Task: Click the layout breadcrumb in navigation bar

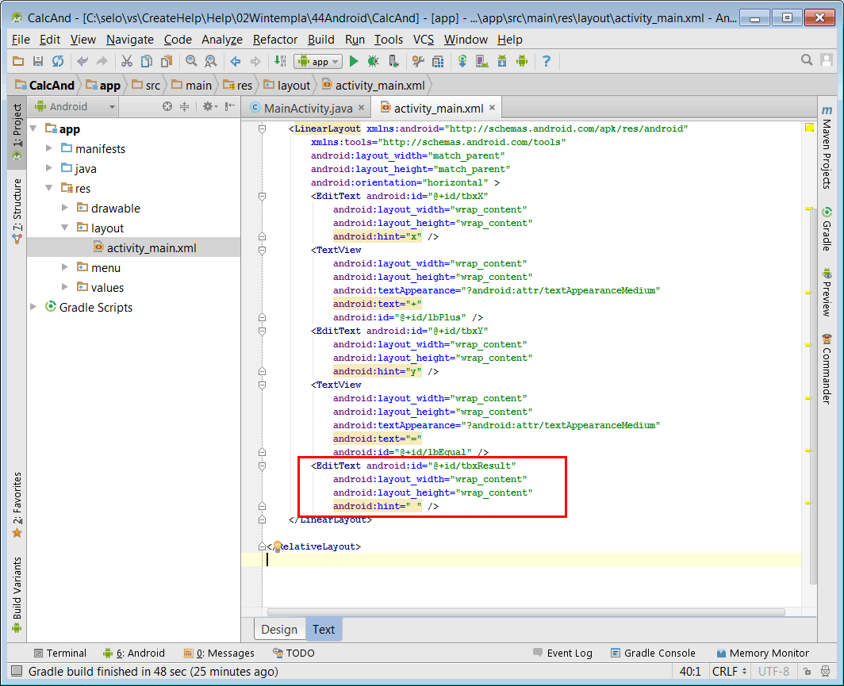Action: 287,85
